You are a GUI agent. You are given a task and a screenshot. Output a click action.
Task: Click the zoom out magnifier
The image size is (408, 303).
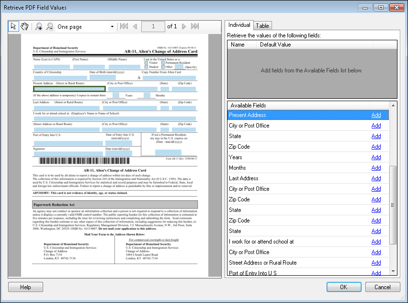49,26
